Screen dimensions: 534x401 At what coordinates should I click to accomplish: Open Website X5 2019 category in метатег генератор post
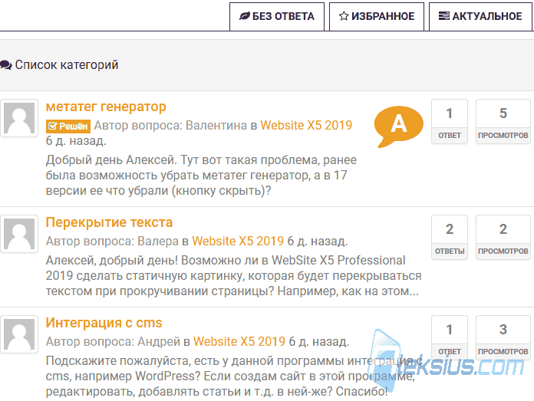[306, 125]
